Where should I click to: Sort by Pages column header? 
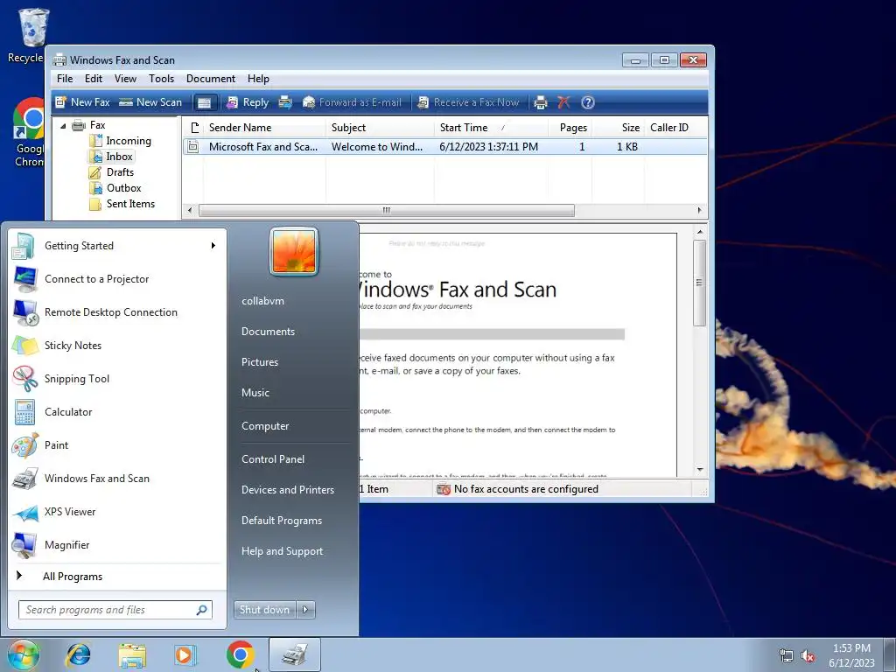click(570, 128)
